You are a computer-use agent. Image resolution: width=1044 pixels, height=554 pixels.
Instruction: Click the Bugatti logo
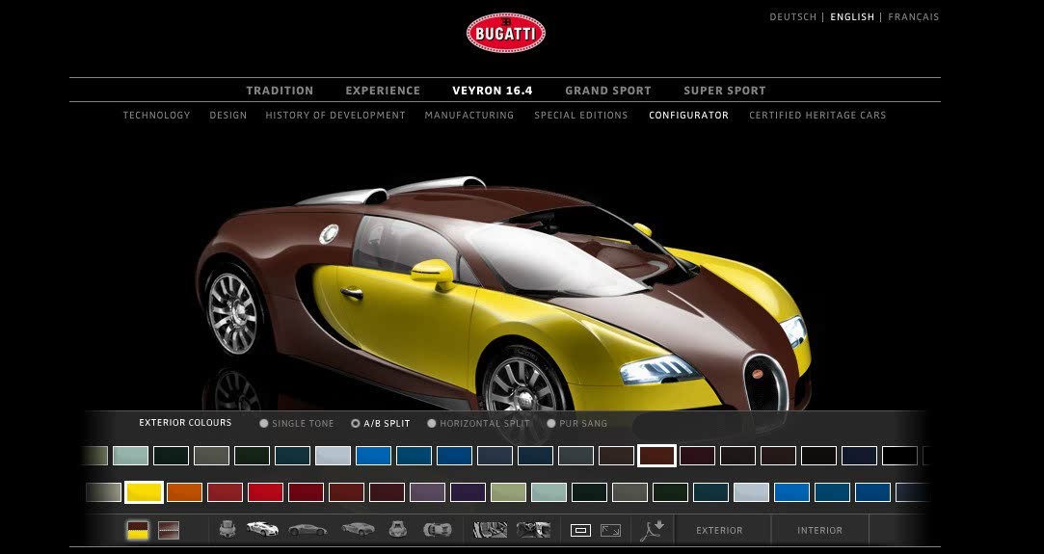(506, 34)
